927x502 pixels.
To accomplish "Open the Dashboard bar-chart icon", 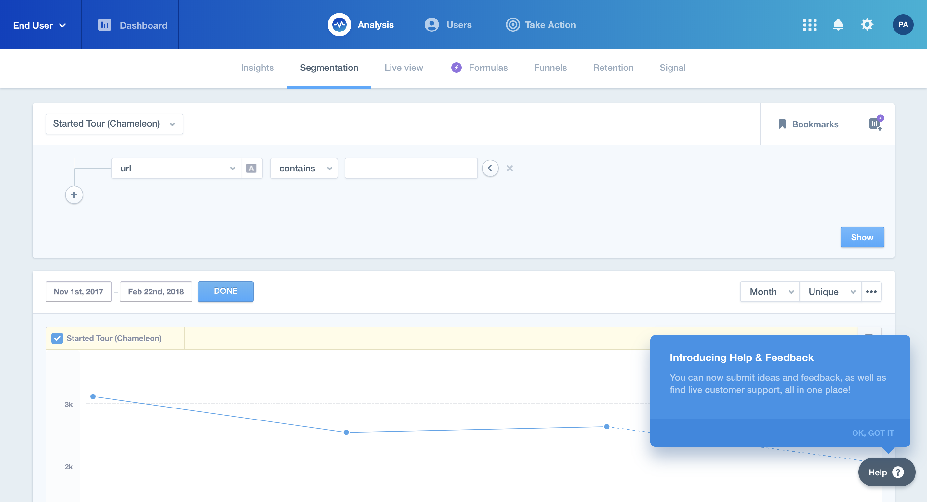I will [104, 25].
